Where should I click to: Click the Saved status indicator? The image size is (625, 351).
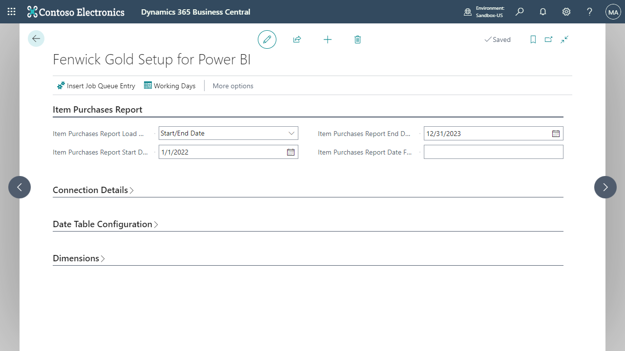498,39
